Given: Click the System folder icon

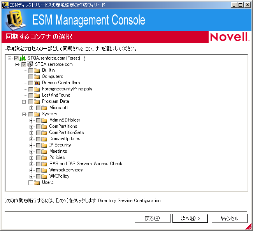Looking at the screenshot, I should click(x=37, y=114).
